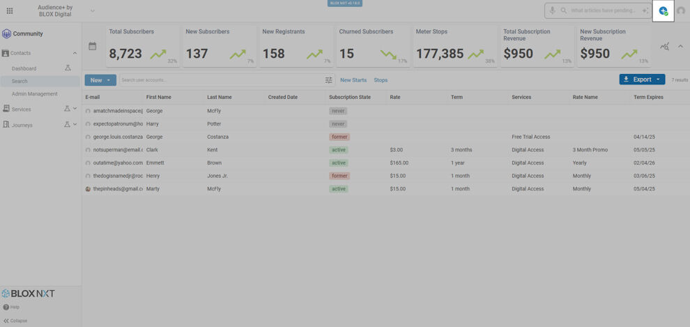Screen dimensions: 690x327
Task: Click the 'never' badge for Harry Potter
Action: (338, 124)
